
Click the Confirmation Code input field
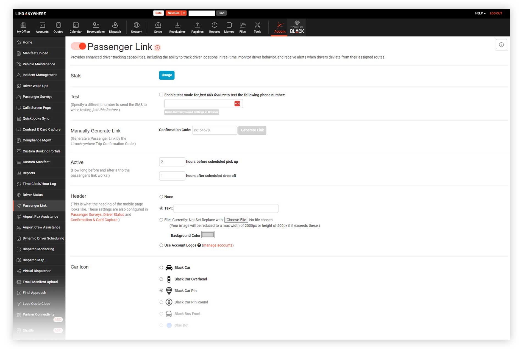(215, 130)
